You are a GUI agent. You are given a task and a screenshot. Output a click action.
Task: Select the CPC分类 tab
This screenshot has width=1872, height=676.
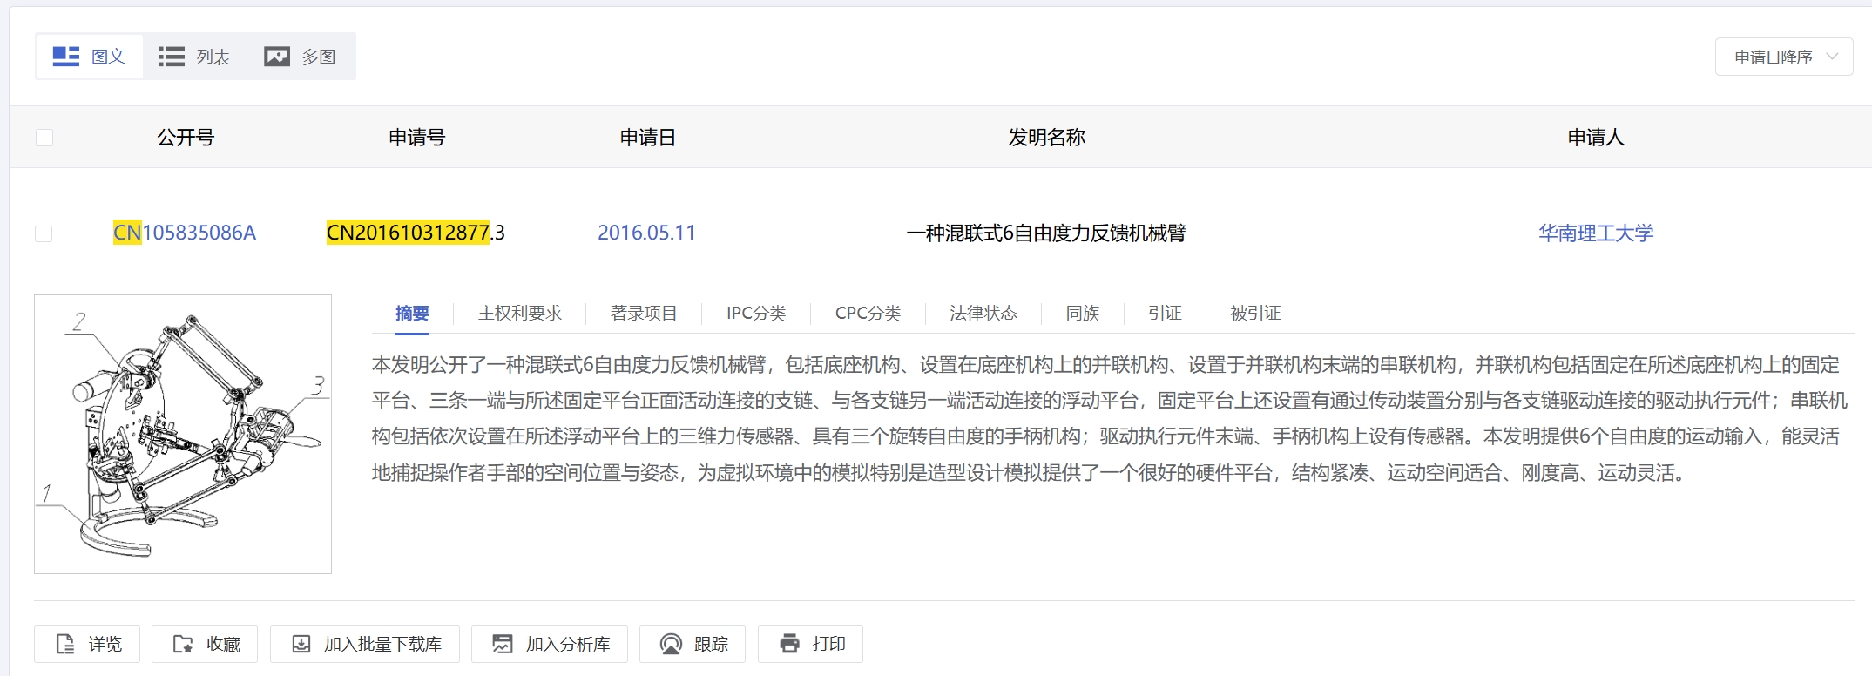[868, 313]
